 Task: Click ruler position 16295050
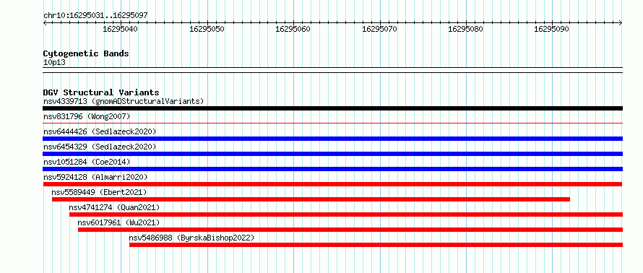pyautogui.click(x=207, y=29)
